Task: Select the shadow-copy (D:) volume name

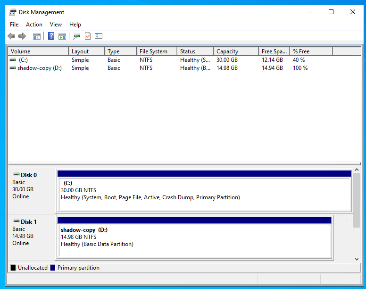Action: point(40,68)
